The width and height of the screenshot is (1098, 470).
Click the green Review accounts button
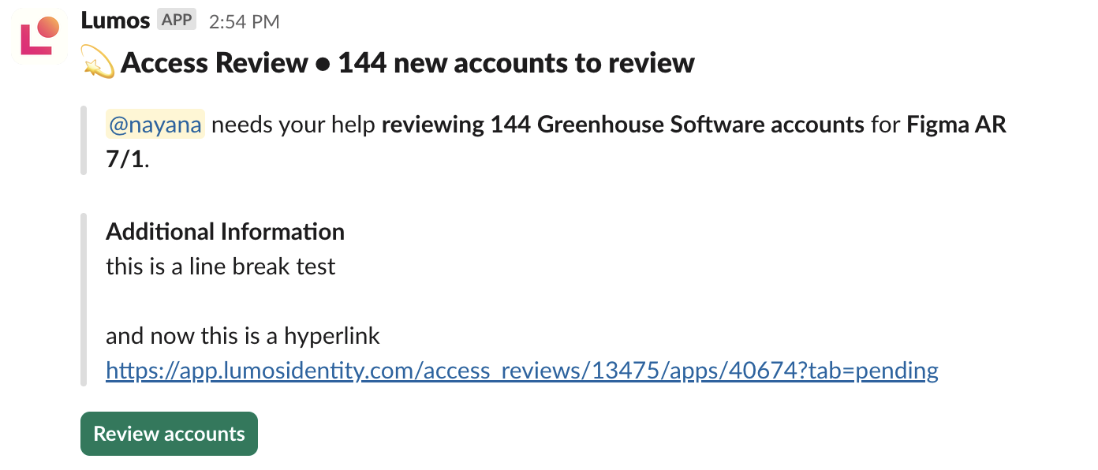[x=169, y=434]
